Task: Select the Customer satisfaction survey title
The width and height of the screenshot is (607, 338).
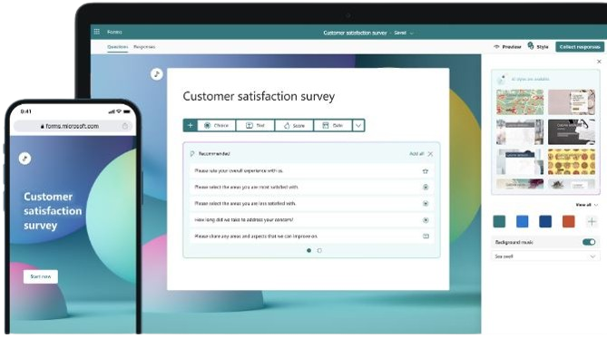Action: coord(259,96)
